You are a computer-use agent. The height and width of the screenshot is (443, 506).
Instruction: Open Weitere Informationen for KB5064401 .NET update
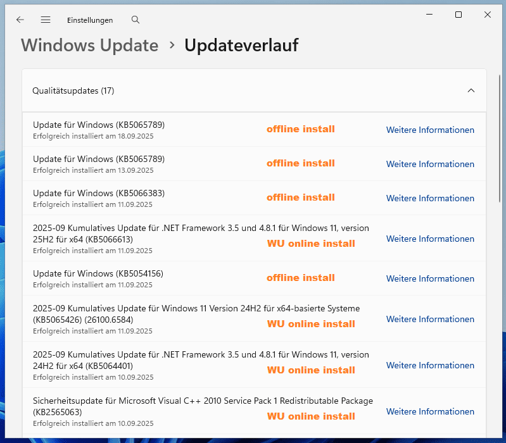[430, 365]
